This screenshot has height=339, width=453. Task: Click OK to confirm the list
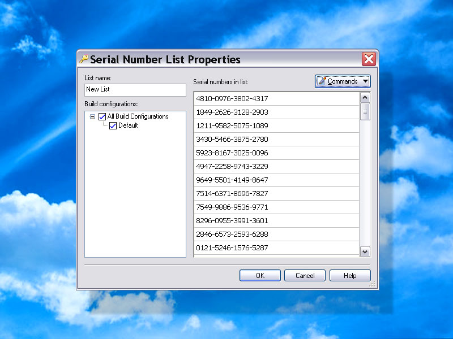(x=260, y=276)
